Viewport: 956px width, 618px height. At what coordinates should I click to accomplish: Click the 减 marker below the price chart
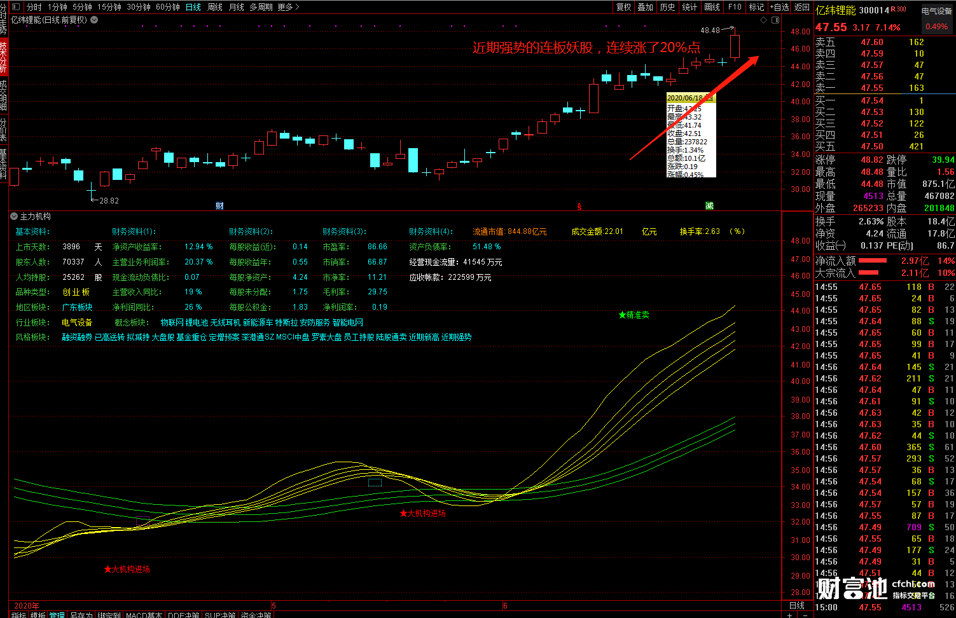pyautogui.click(x=709, y=205)
